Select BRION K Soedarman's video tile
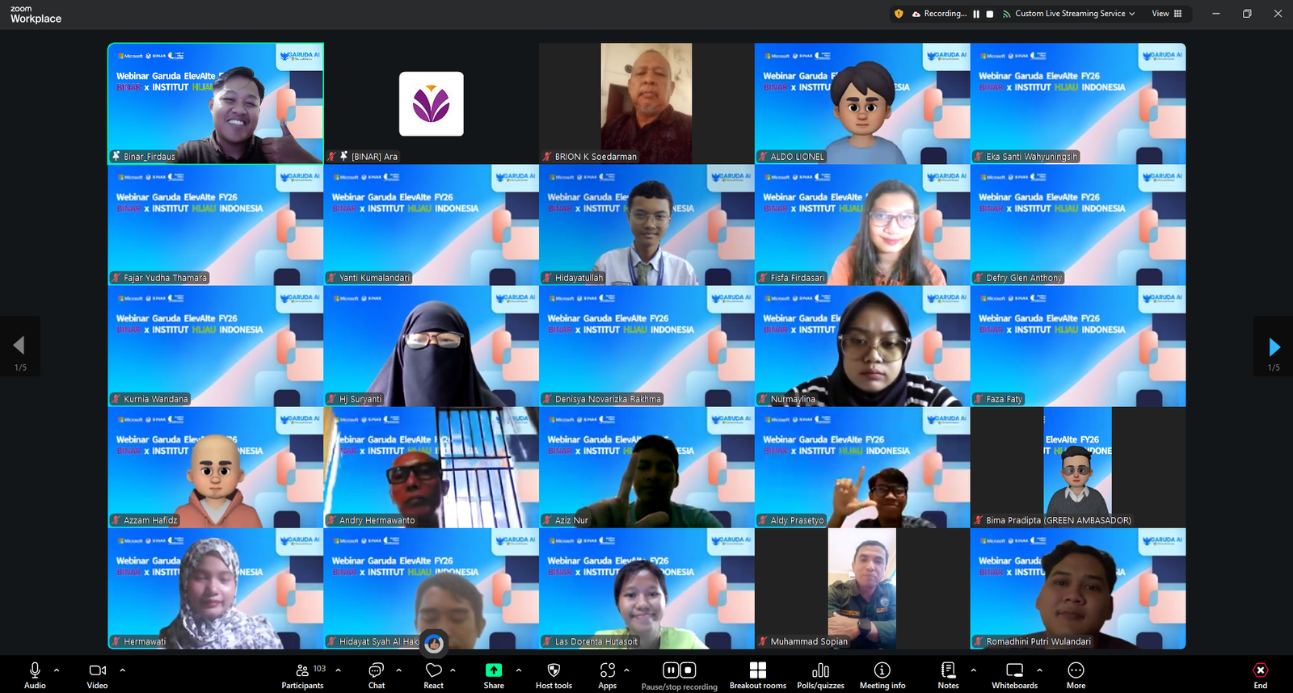 point(646,103)
